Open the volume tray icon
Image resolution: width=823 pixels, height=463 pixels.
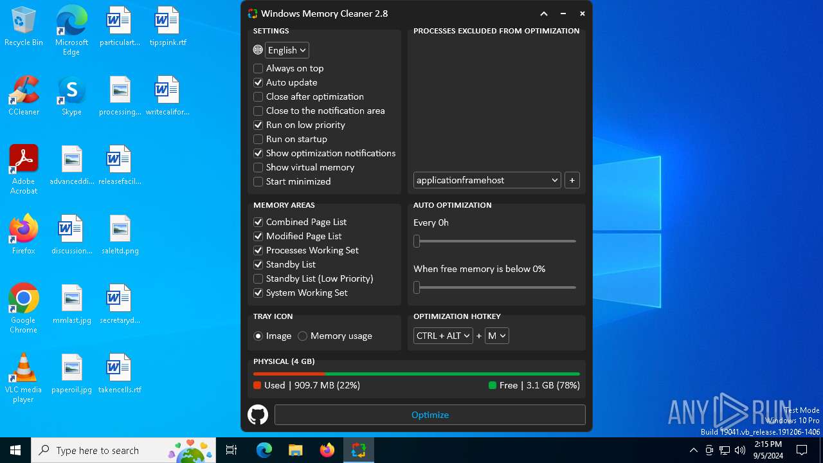(740, 450)
